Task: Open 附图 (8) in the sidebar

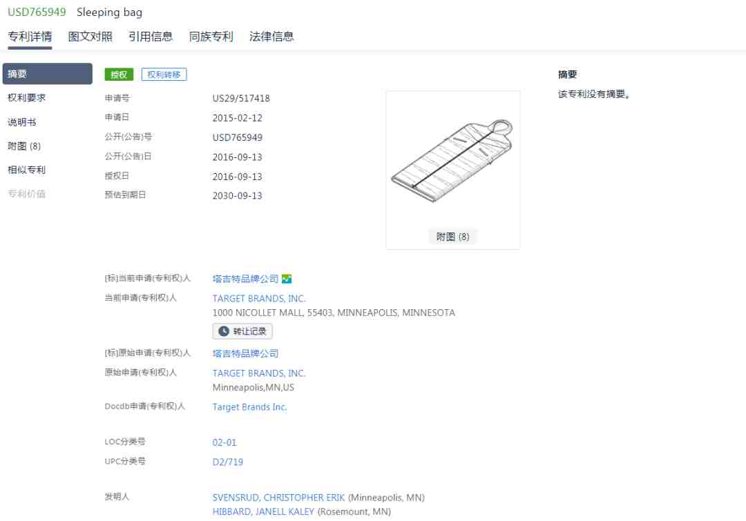Action: (x=24, y=146)
